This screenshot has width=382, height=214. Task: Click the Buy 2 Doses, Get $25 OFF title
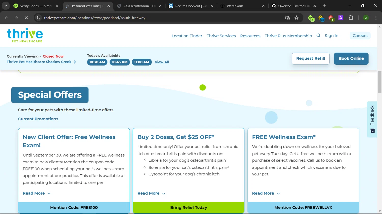click(x=176, y=137)
